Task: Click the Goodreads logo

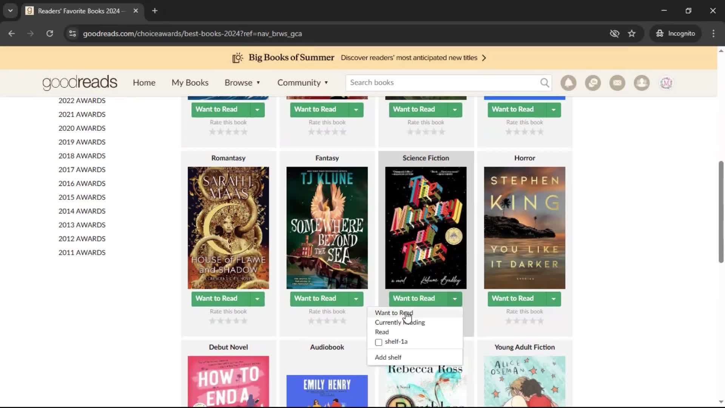Action: point(80,82)
